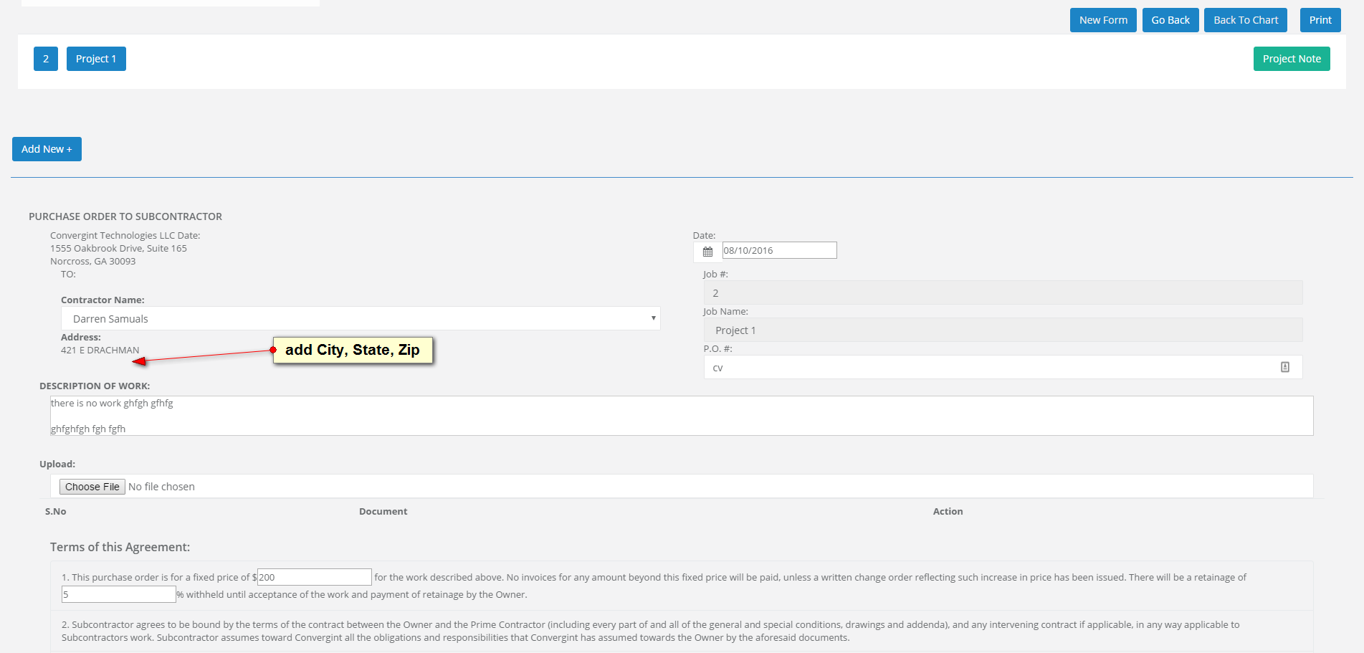The width and height of the screenshot is (1364, 653).
Task: Return via Back To Chart button
Action: (x=1245, y=20)
